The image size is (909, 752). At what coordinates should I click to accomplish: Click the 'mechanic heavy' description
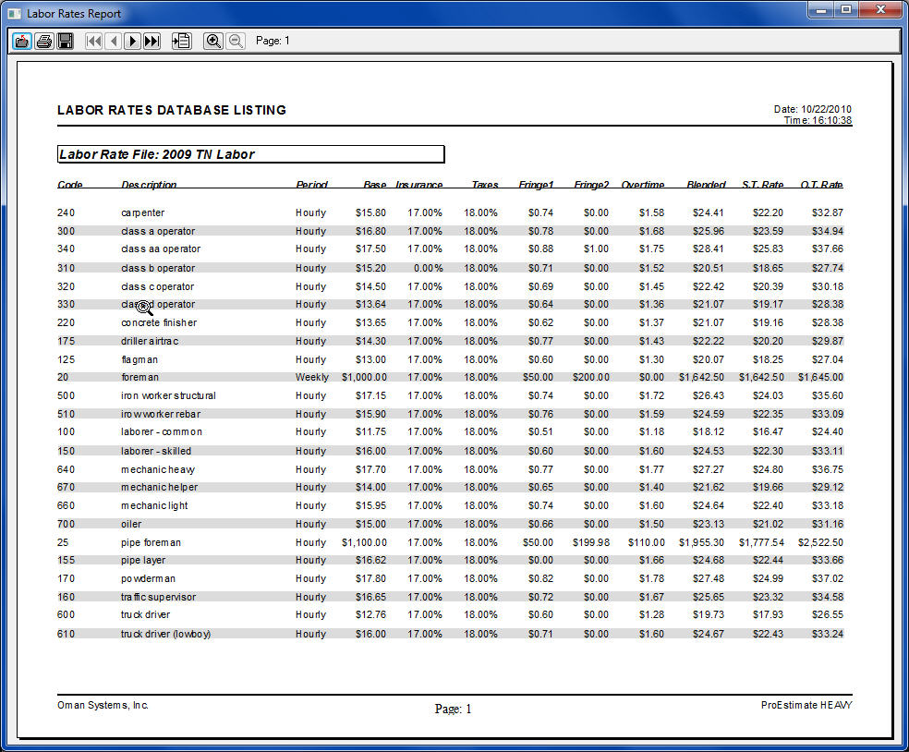click(158, 469)
